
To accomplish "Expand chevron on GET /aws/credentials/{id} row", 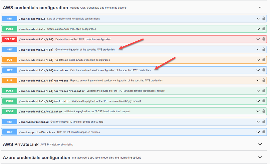I will (258, 50).
